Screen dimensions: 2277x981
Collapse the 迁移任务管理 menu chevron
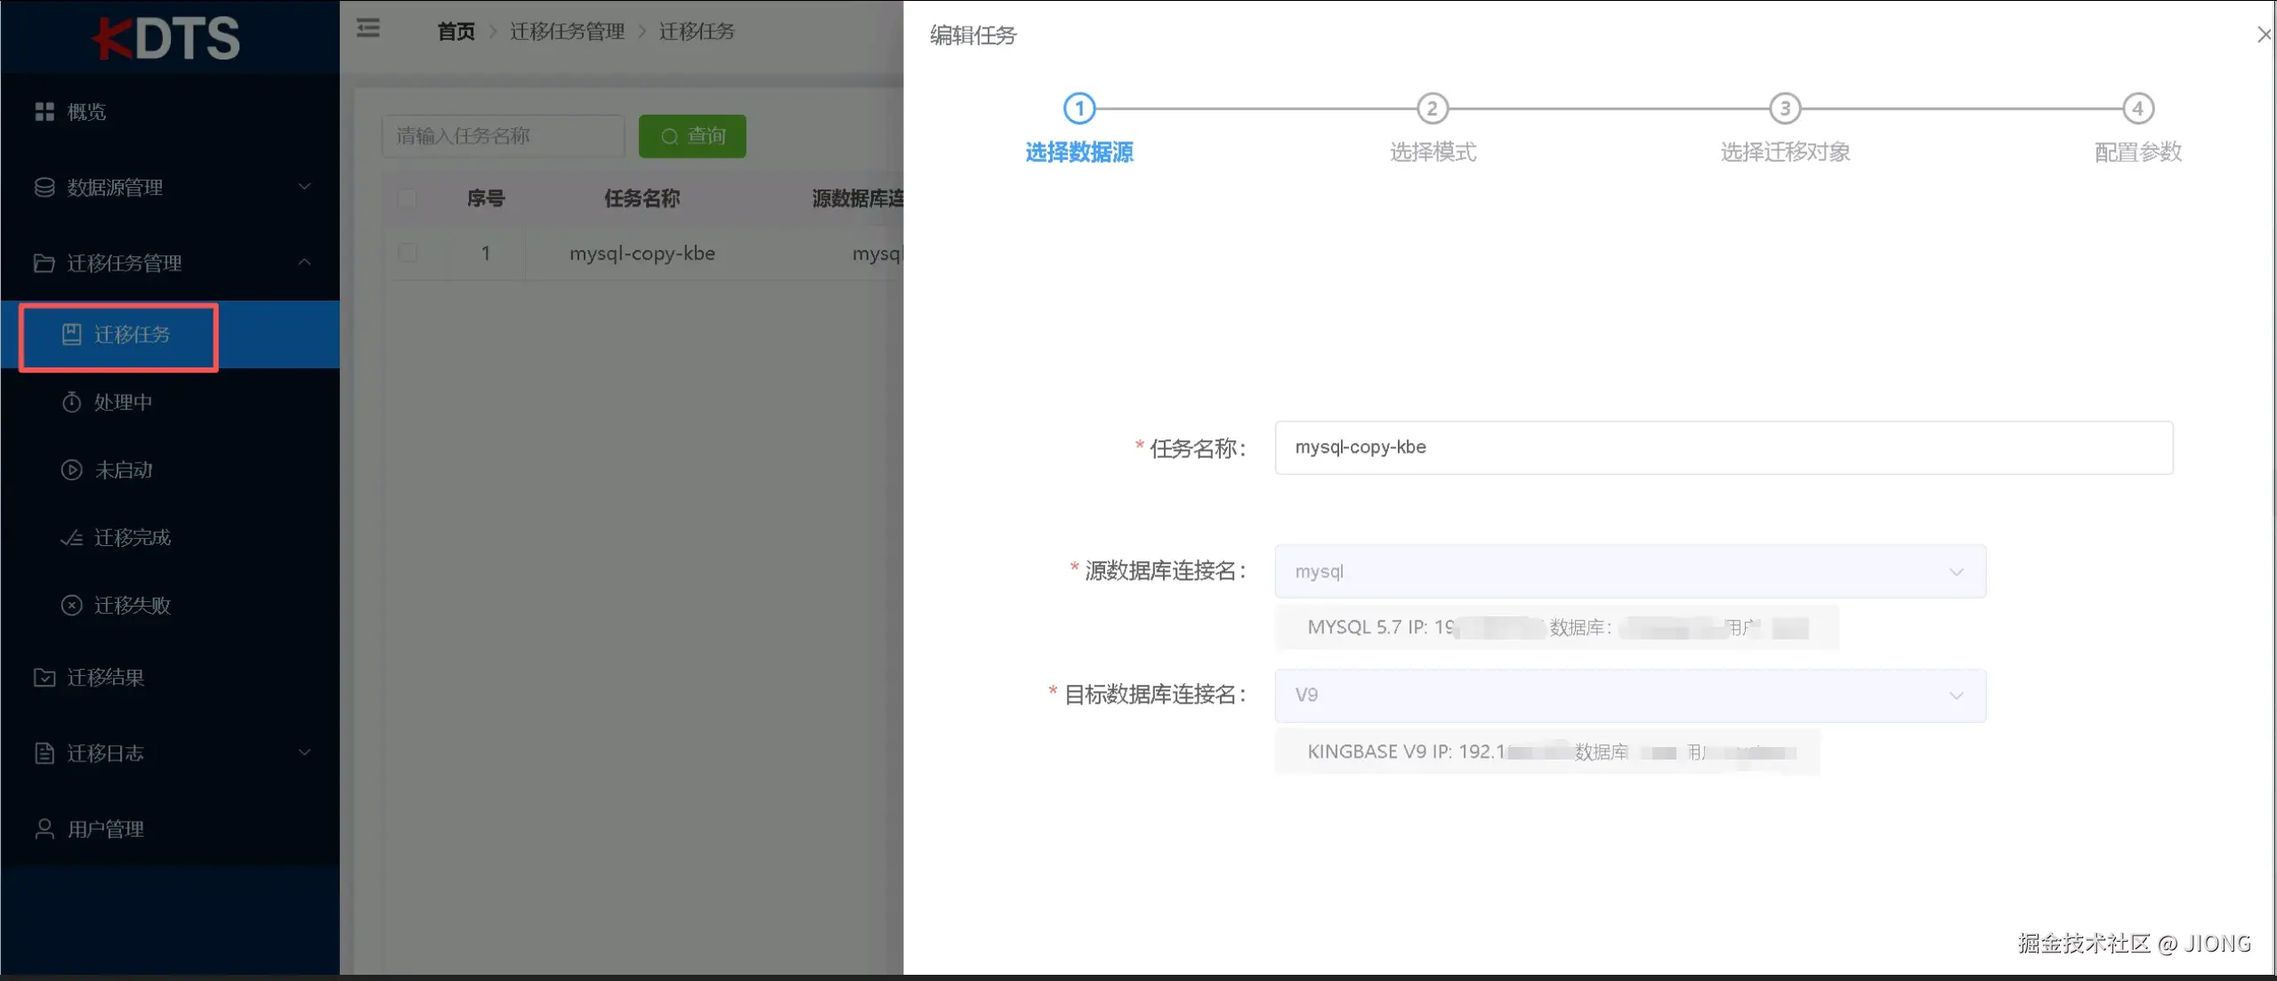(x=304, y=262)
